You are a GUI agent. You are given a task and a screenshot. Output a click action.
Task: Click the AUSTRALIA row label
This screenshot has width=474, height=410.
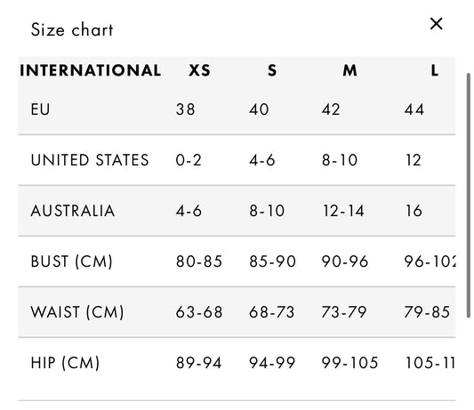click(x=73, y=211)
